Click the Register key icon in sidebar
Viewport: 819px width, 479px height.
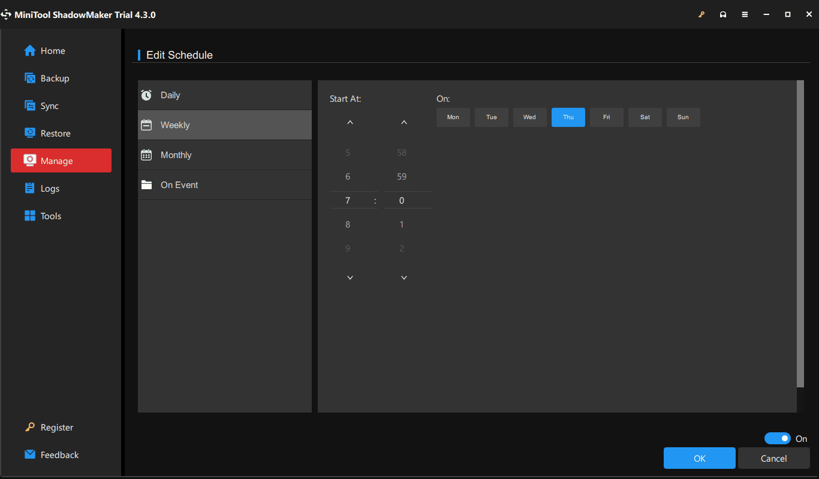point(30,428)
